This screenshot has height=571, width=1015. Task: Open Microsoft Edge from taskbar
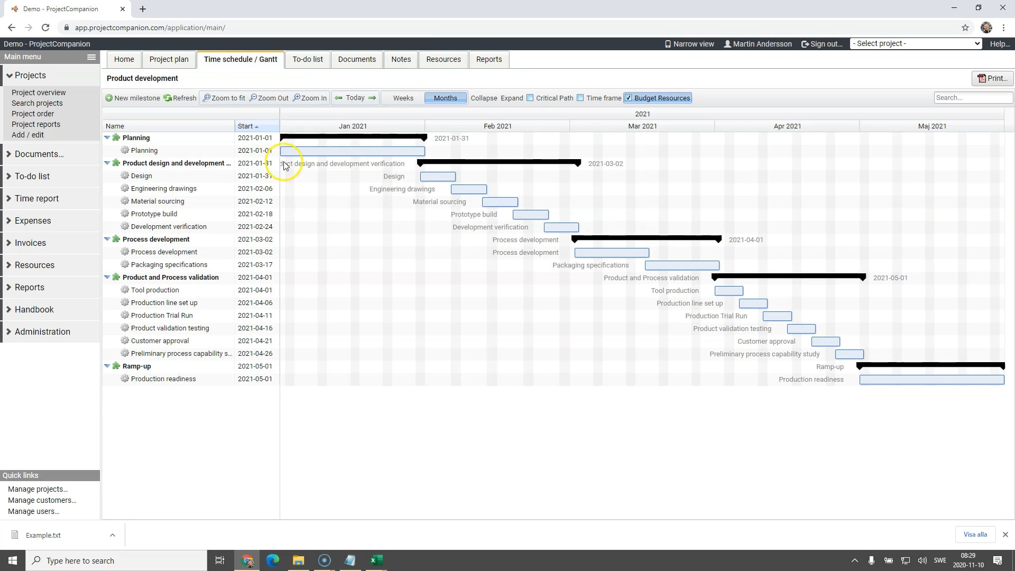pos(272,560)
